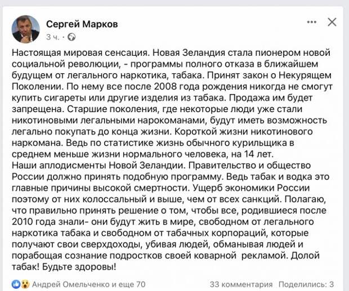Click "и еще 70" reactions count

128,284
